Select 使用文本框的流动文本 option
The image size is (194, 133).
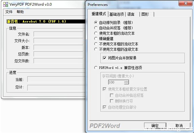[x=96, y=33]
